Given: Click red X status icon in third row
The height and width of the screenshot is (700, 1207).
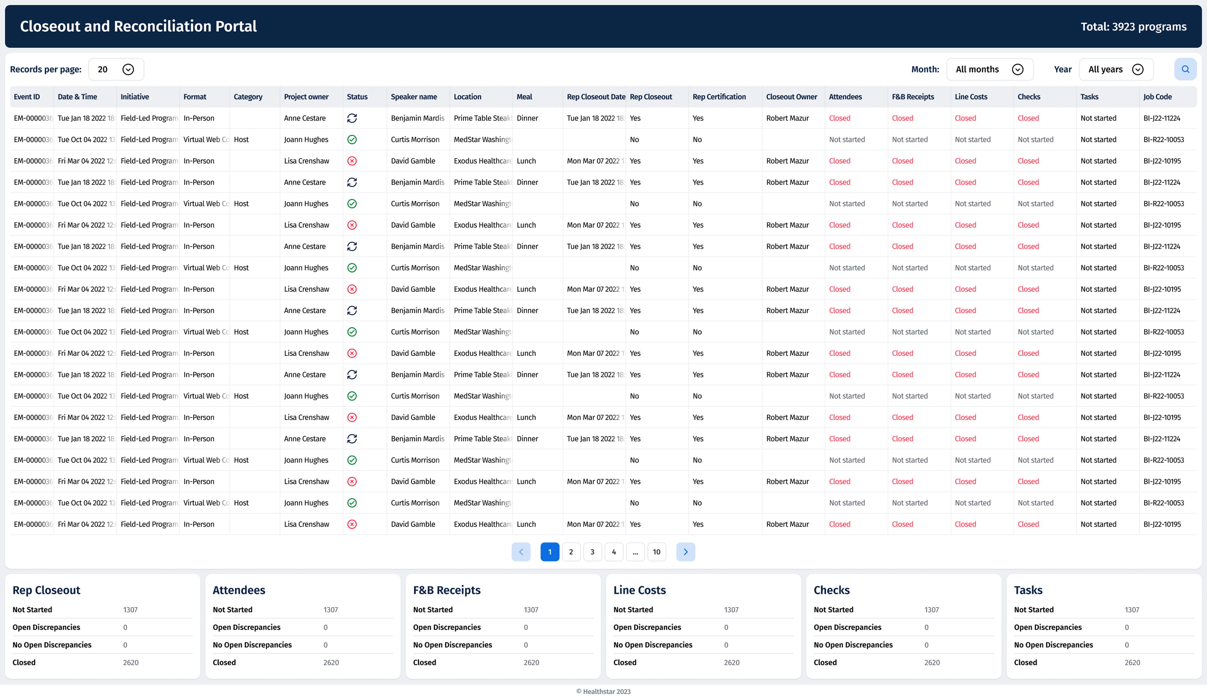Looking at the screenshot, I should (352, 161).
